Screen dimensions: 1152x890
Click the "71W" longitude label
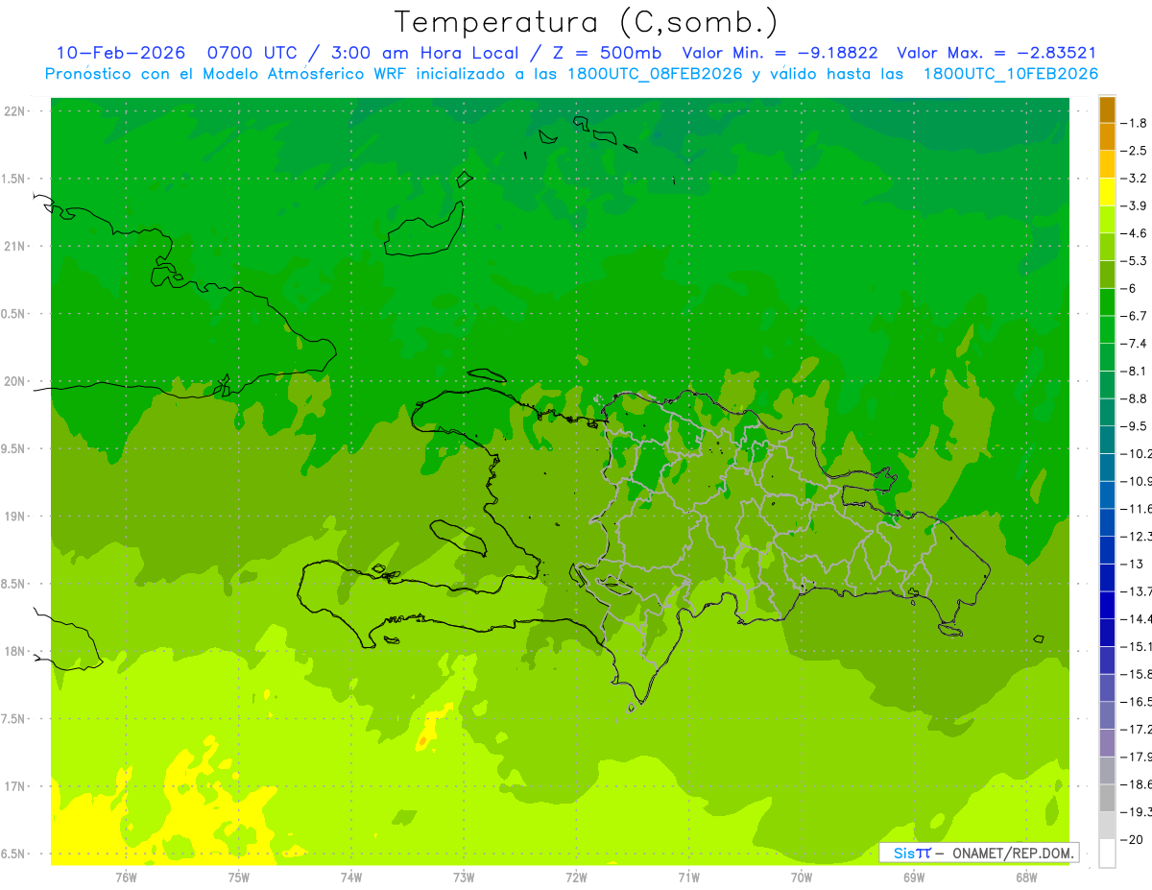pos(689,877)
